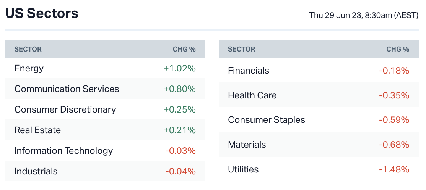This screenshot has width=426, height=190.
Task: Sort by left table CHG % header
Action: 184,50
